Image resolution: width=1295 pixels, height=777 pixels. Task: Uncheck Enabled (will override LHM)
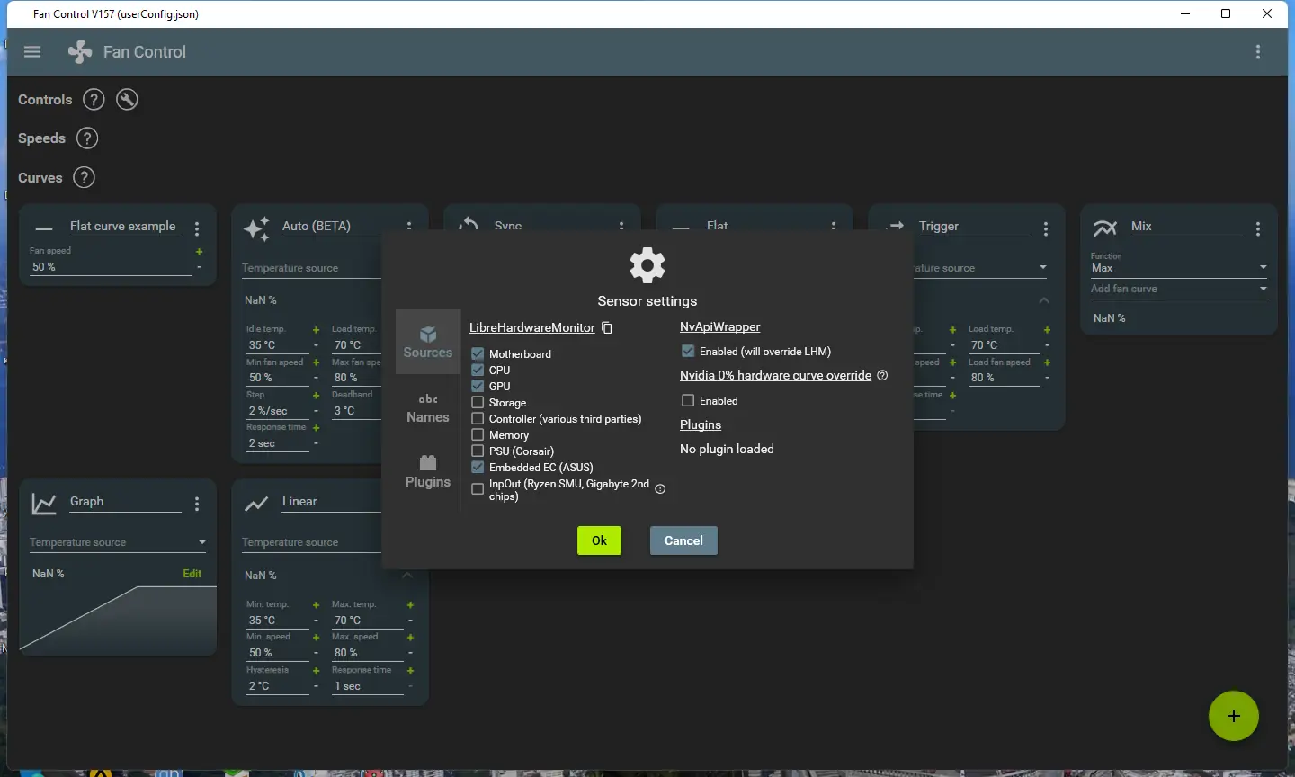coord(688,351)
